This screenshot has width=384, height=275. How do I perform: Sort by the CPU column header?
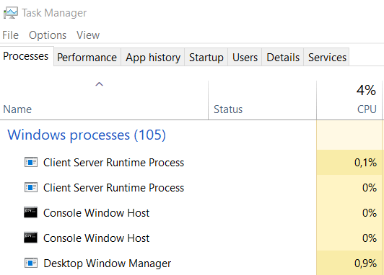(x=349, y=100)
